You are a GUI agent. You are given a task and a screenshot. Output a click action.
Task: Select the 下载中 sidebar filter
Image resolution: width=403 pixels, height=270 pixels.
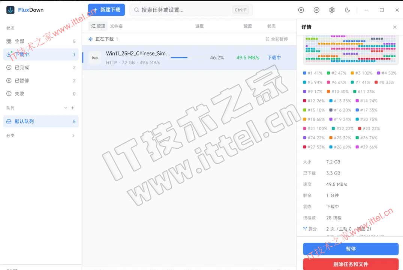click(41, 54)
